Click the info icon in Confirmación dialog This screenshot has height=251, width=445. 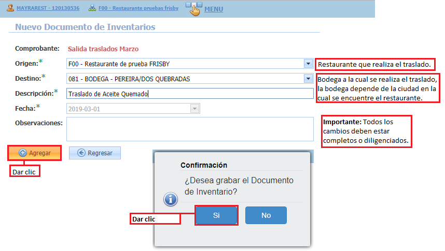[x=171, y=199]
